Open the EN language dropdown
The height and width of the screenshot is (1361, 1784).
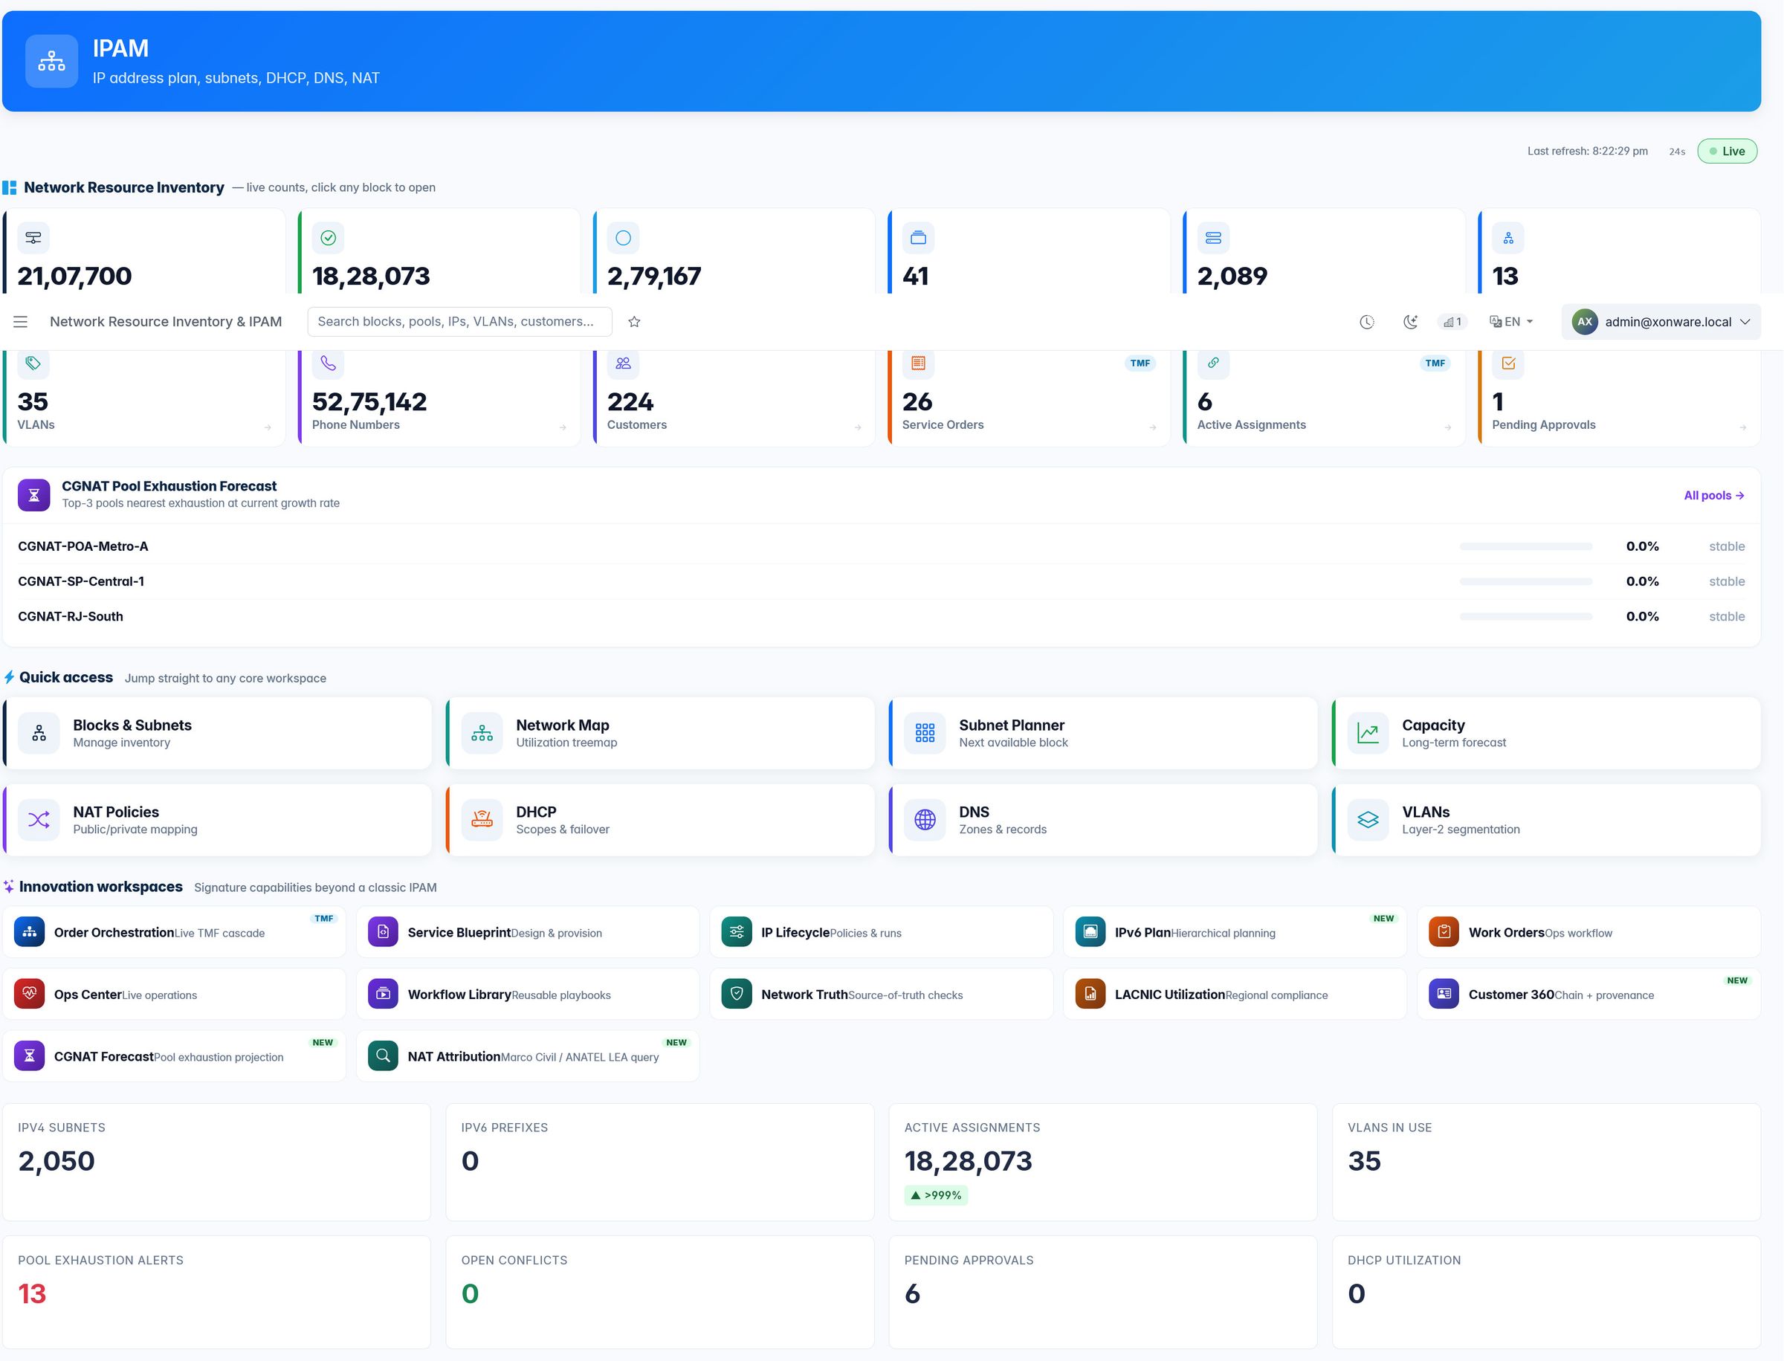[1511, 322]
